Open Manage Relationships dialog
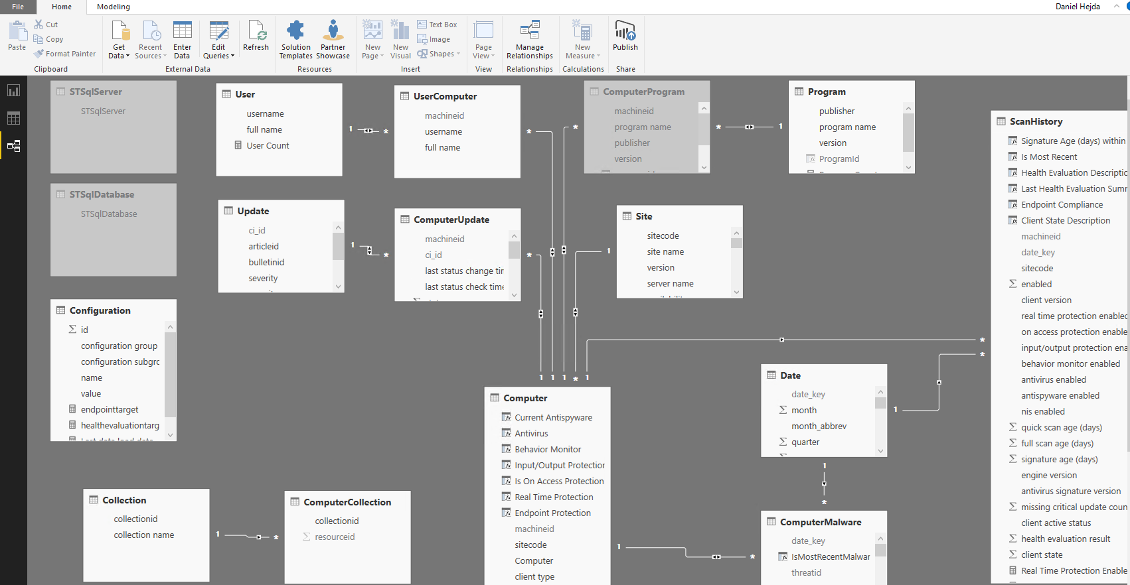The height and width of the screenshot is (585, 1130). click(x=529, y=39)
